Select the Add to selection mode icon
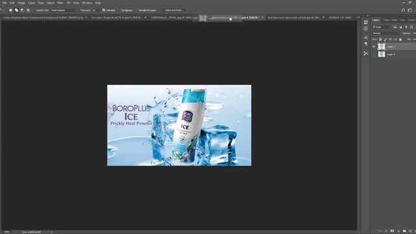Image resolution: width=416 pixels, height=234 pixels. tap(16, 10)
